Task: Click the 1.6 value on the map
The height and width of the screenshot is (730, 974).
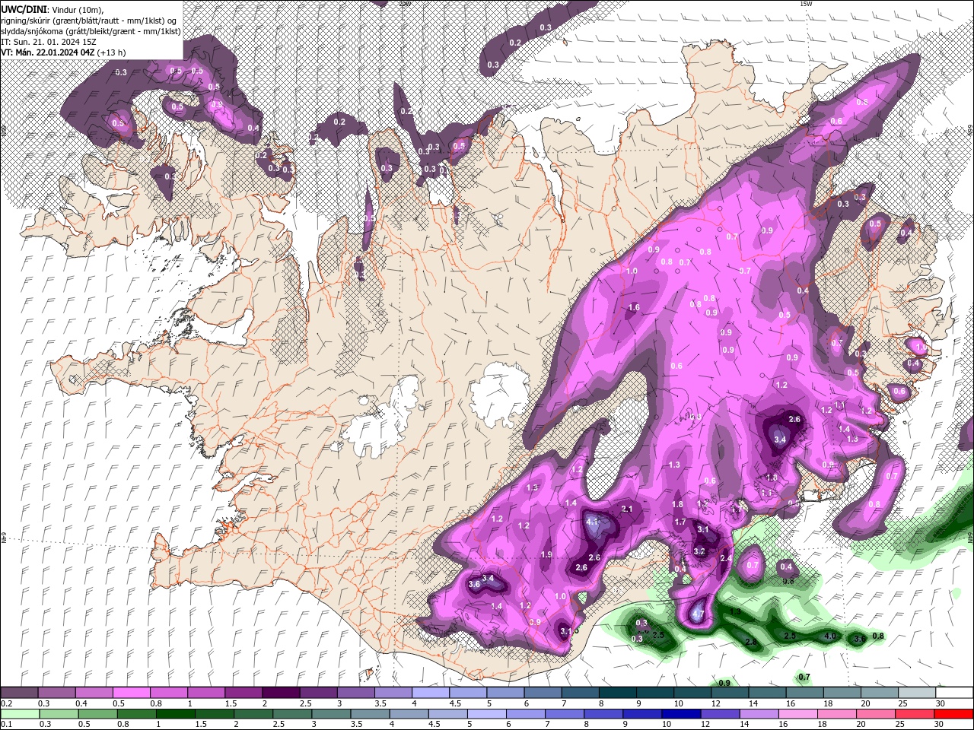Action: [634, 308]
